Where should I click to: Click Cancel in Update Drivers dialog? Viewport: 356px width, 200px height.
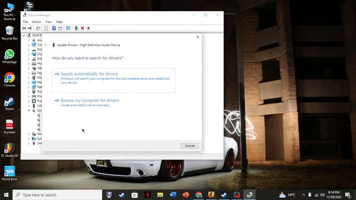[x=190, y=146]
